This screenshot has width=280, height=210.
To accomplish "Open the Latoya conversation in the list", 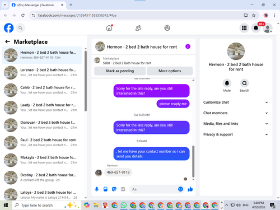I will click(x=42, y=194).
